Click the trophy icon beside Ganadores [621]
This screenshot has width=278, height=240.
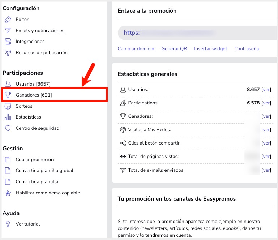coord(8,95)
